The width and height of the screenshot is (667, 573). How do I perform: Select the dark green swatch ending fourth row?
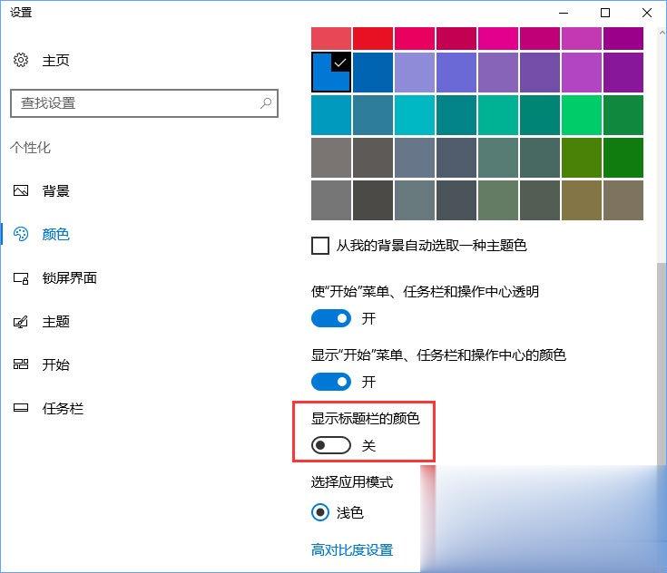point(623,157)
